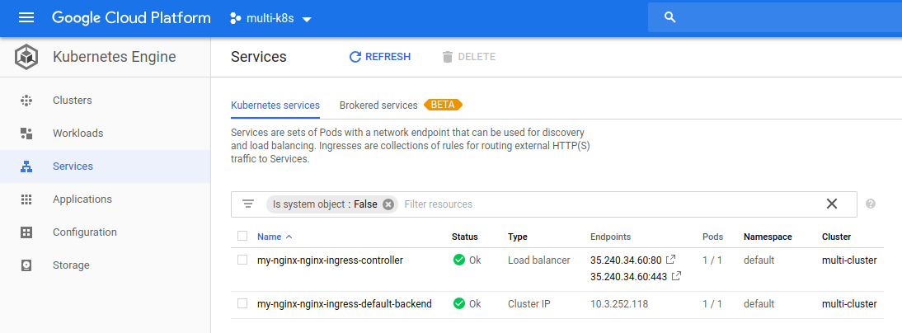902x333 pixels.
Task: Open the my-nginx-nginx-ingress-controller service link
Action: coord(330,260)
